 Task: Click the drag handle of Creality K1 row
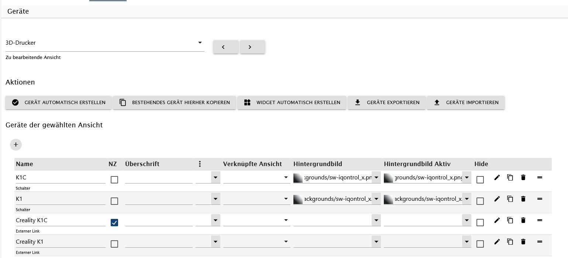540,242
